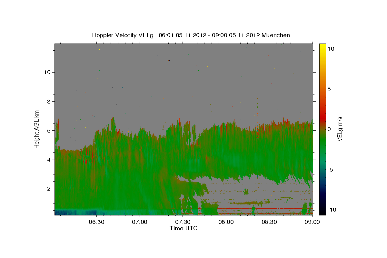Click the 08:00 time tick label
This screenshot has height=258, width=387.
(226, 222)
